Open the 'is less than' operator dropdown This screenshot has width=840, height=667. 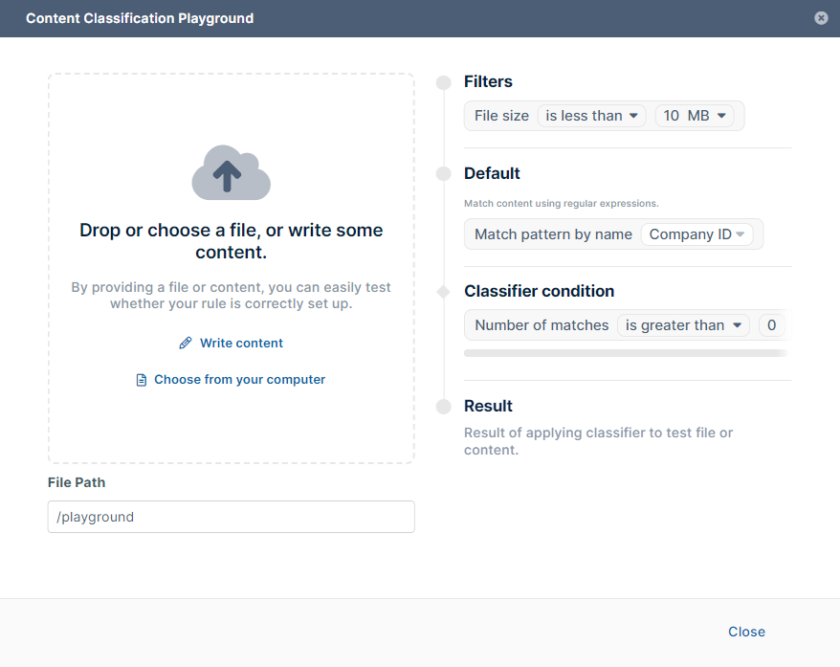(x=591, y=116)
